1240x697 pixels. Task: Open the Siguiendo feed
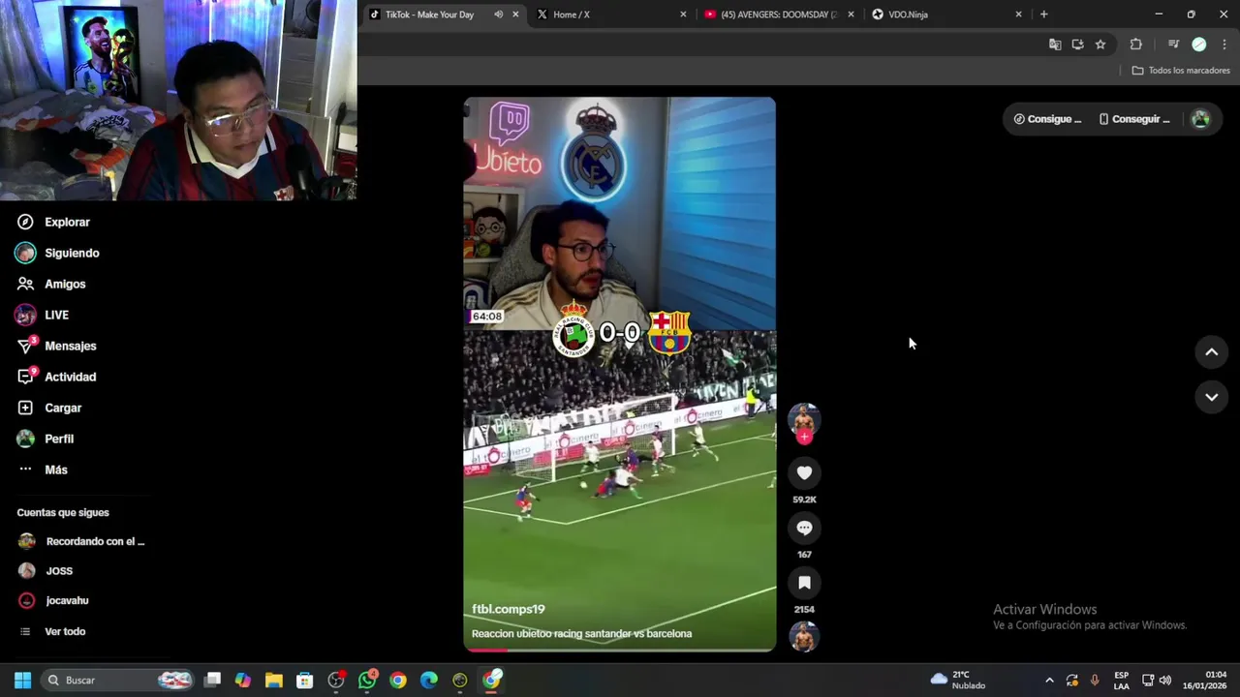tap(58, 253)
